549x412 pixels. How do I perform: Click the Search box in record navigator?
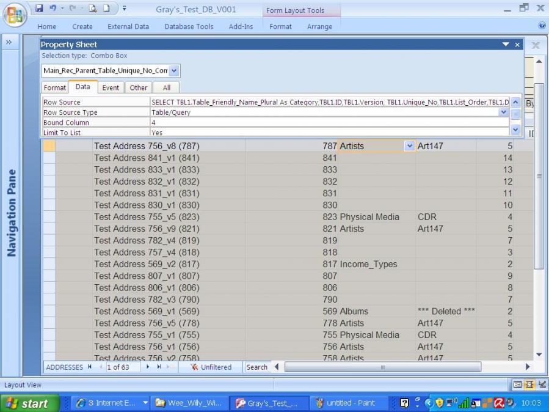click(256, 367)
